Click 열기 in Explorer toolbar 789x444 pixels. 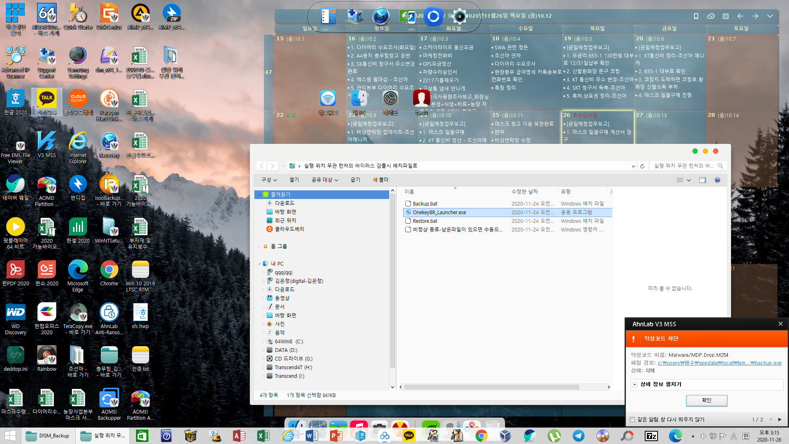tap(294, 180)
